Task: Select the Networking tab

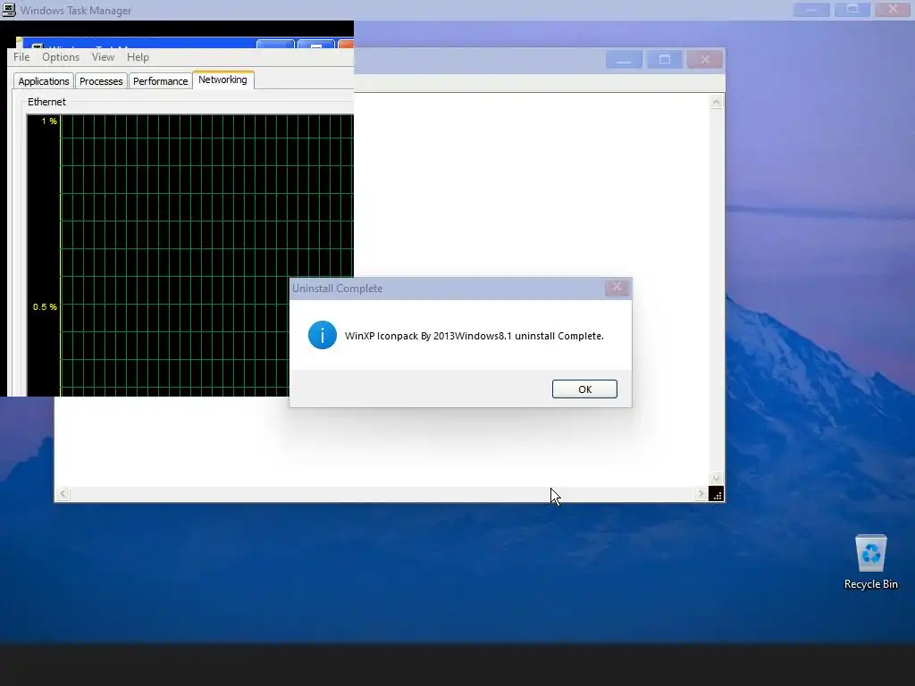Action: coord(222,79)
